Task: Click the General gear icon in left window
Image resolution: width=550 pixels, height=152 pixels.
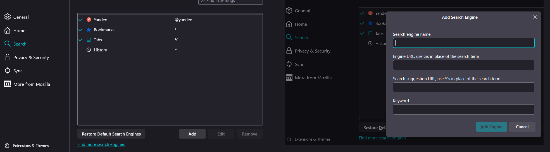Action: click(8, 17)
